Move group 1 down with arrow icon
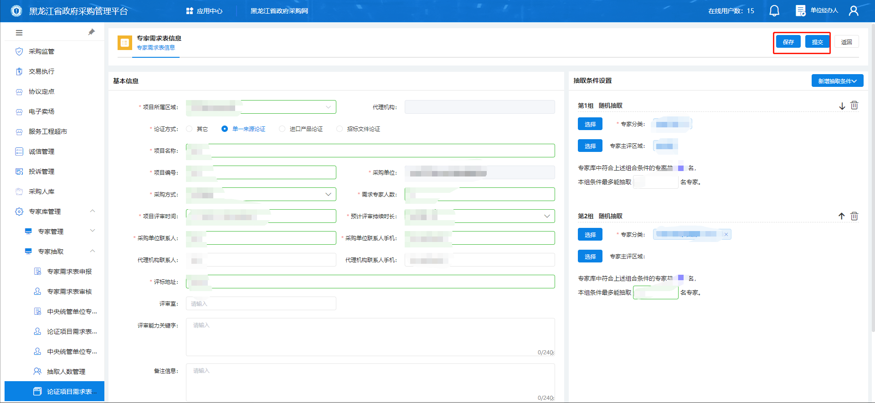The width and height of the screenshot is (875, 403). 842,106
